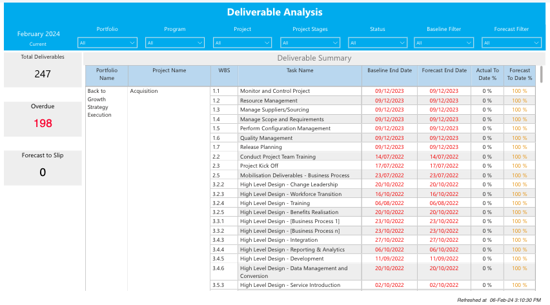Image resolution: width=550 pixels, height=305 pixels.
Task: Click forecast end date 27/10/2022
Action: click(443, 240)
